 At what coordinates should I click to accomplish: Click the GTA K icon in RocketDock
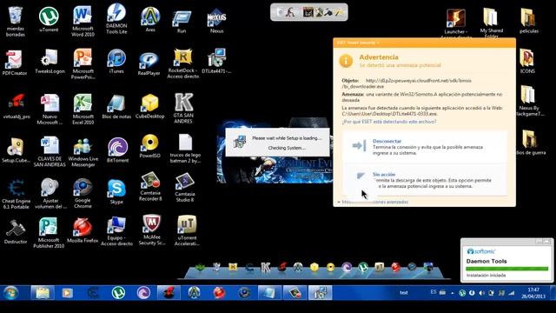tap(266, 267)
